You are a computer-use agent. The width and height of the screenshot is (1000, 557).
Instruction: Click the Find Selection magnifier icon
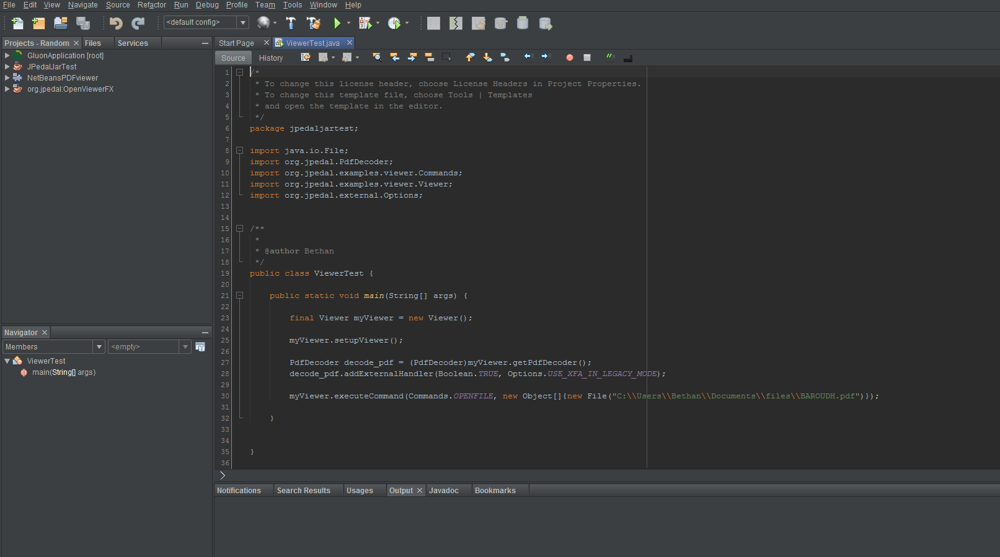point(376,58)
